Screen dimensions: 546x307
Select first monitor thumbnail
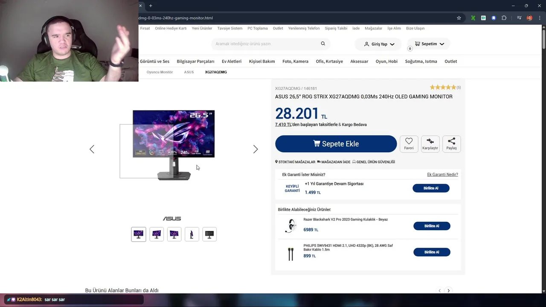point(138,234)
